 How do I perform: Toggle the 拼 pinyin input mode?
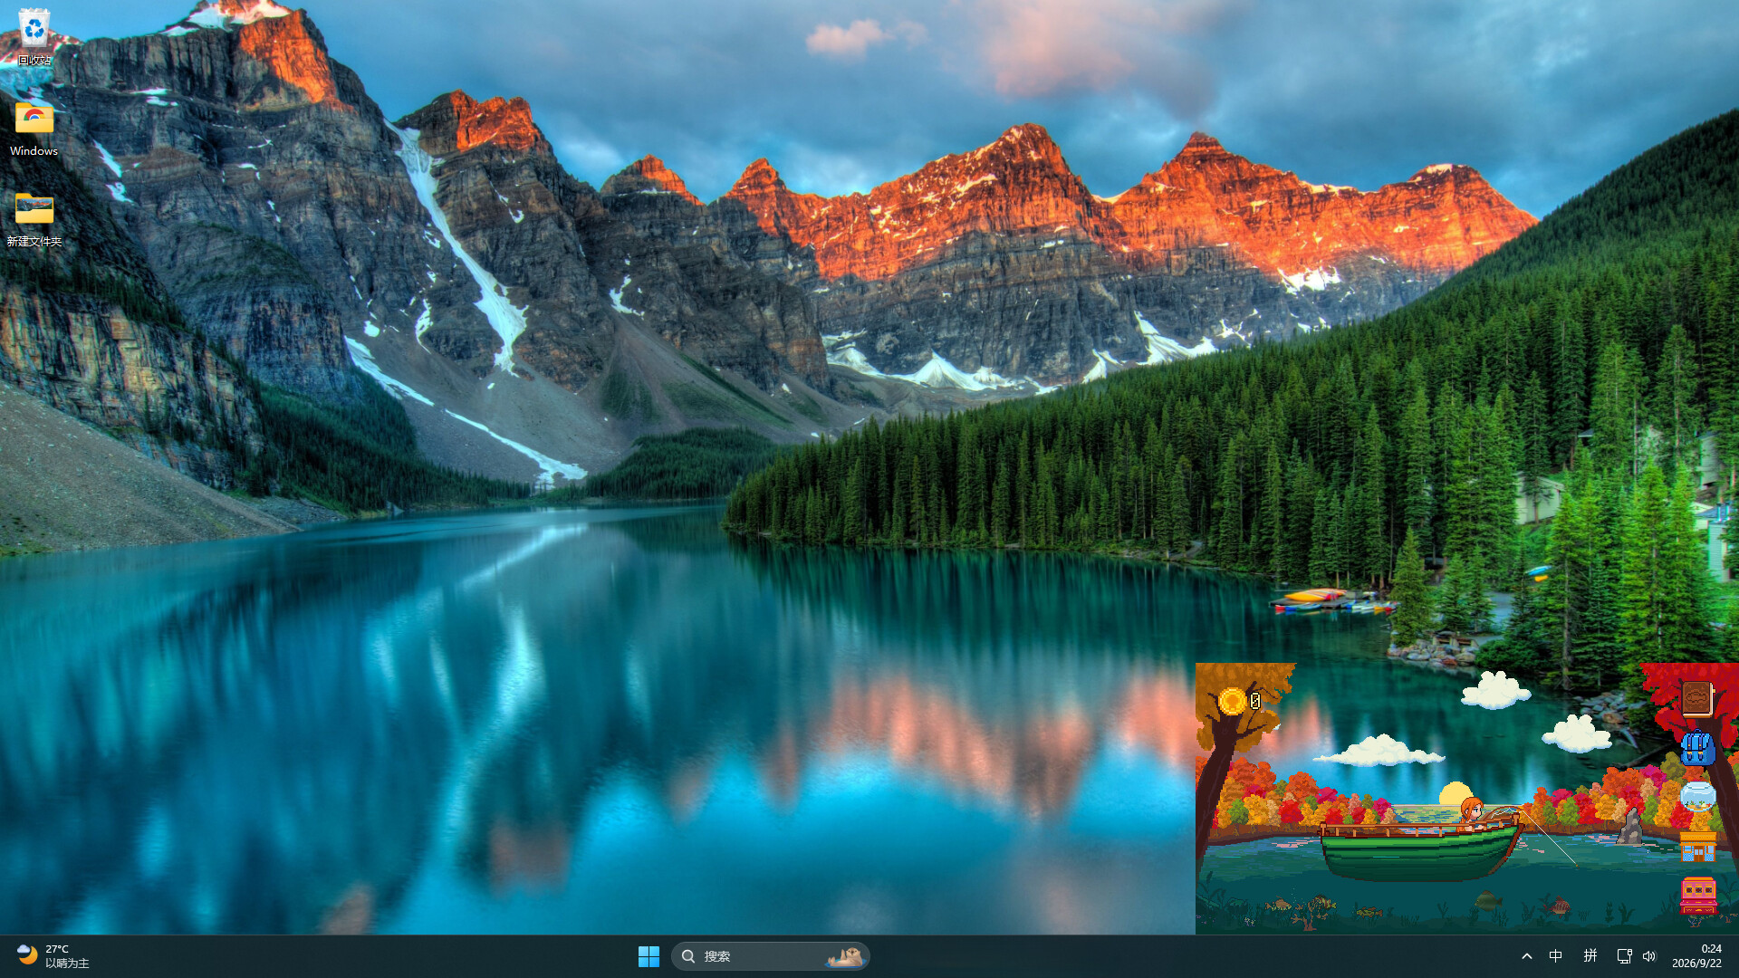pyautogui.click(x=1590, y=956)
